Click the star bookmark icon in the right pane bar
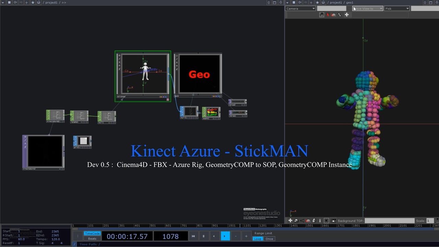The height and width of the screenshot is (247, 439). click(317, 2)
